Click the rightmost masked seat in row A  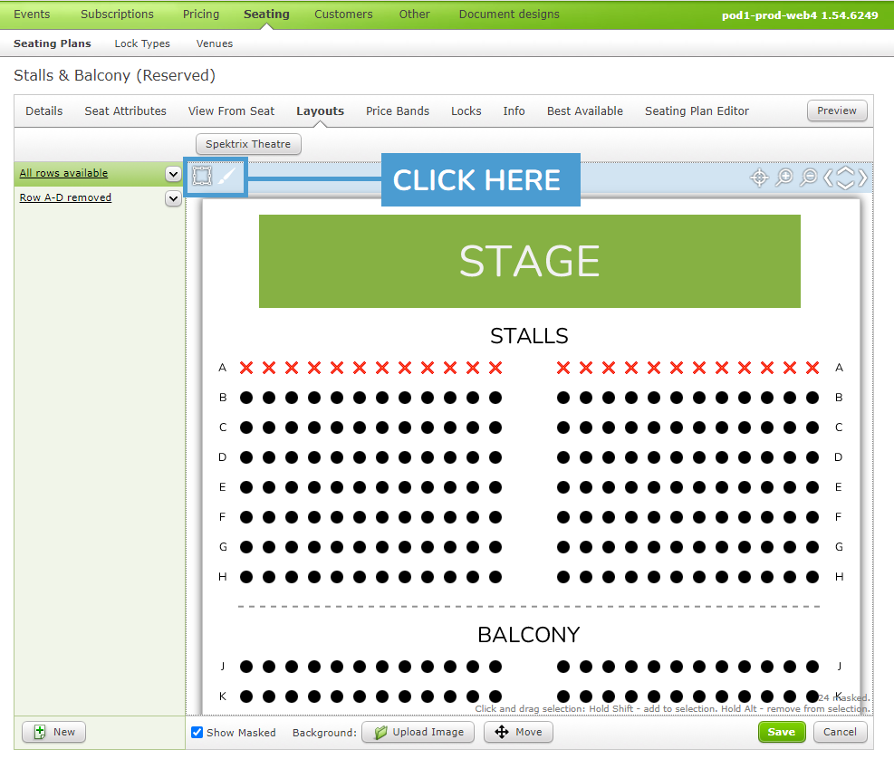[812, 368]
